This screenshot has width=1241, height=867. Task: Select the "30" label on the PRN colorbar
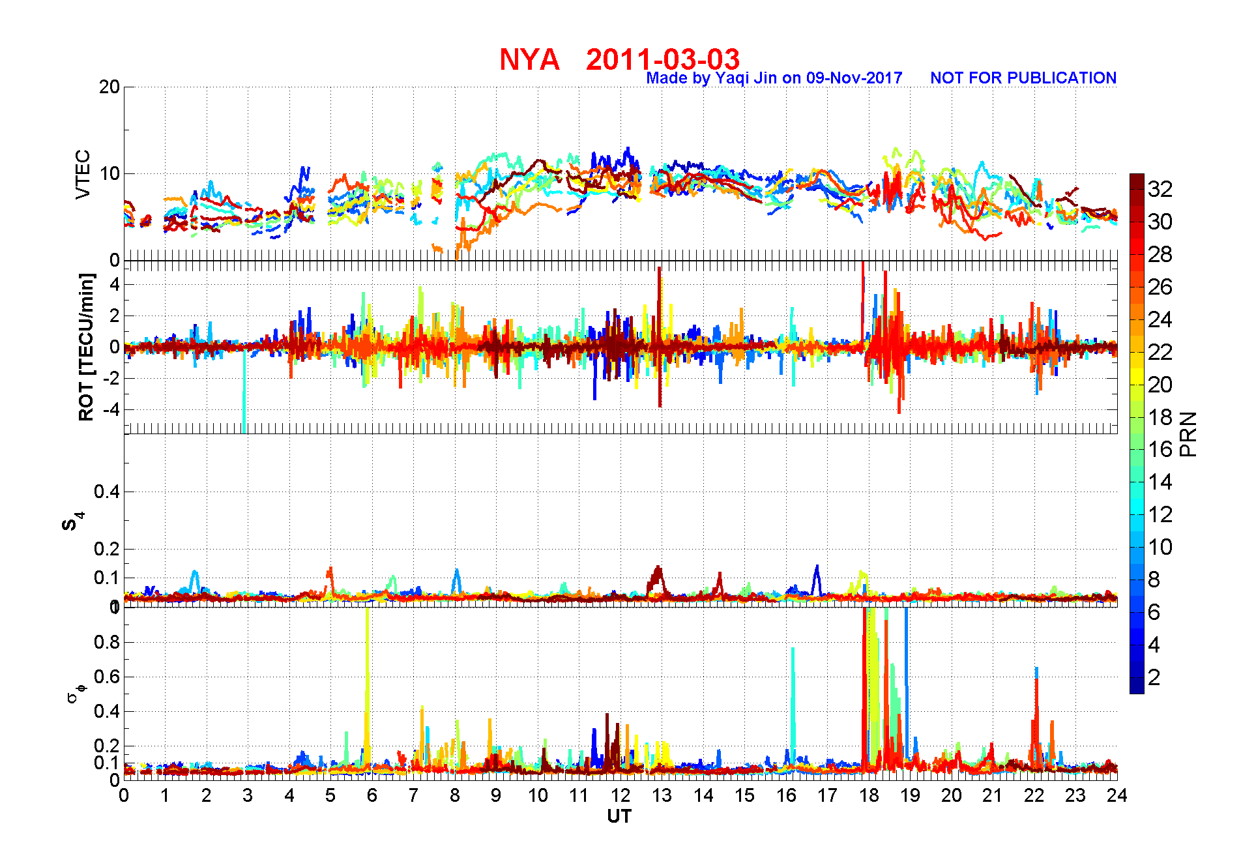[x=1160, y=222]
